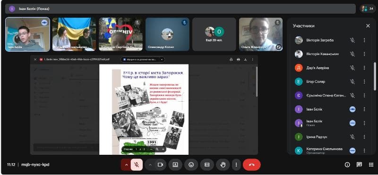Download the shared PDF via download icon
This screenshot has height=175, width=378.
point(245,60)
